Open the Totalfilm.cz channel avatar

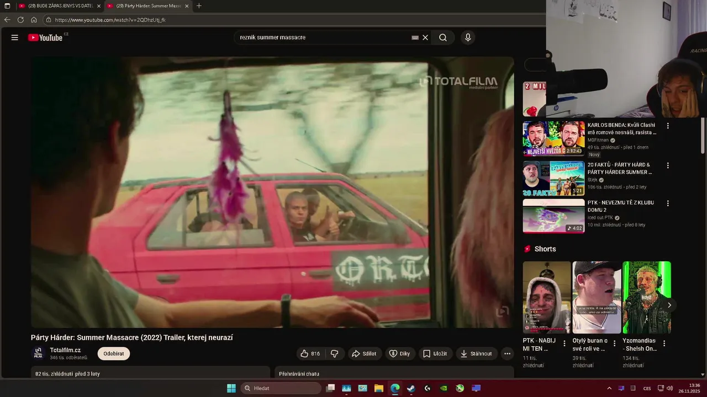tap(38, 353)
